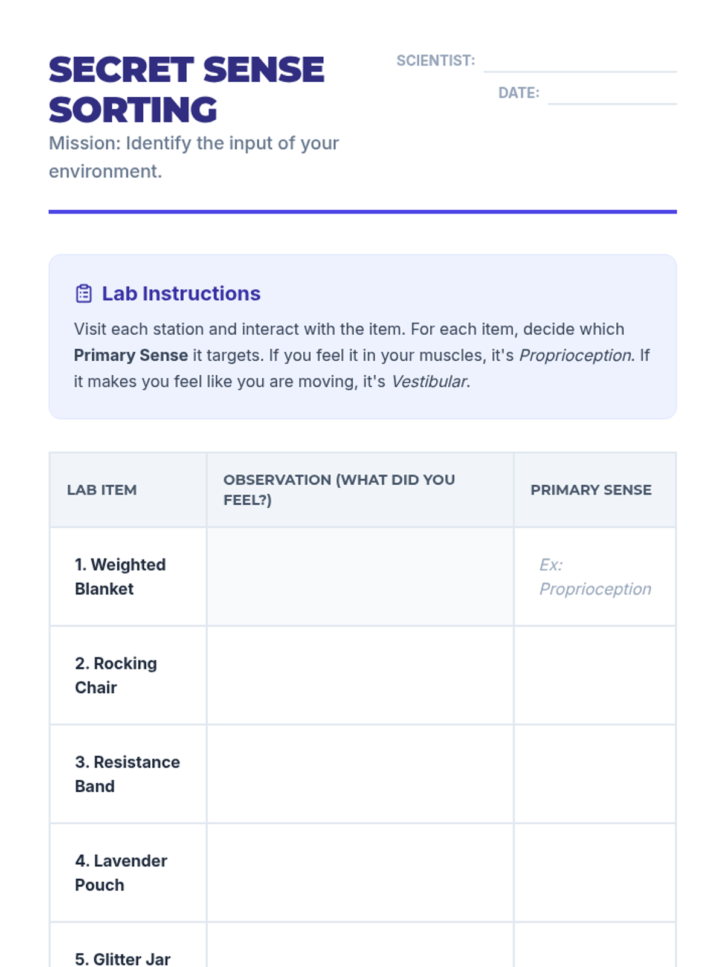Click the Resistance Band observation cell
Screen dimensions: 725x967
pos(360,774)
